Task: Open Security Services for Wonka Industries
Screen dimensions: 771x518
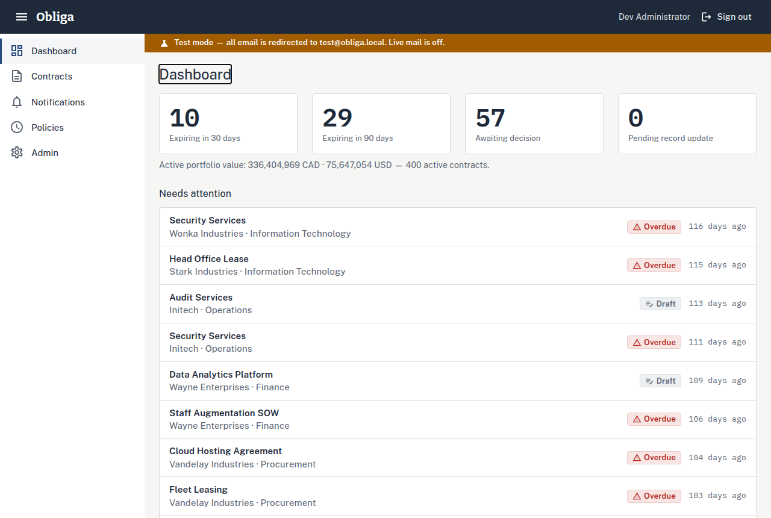Action: point(458,227)
